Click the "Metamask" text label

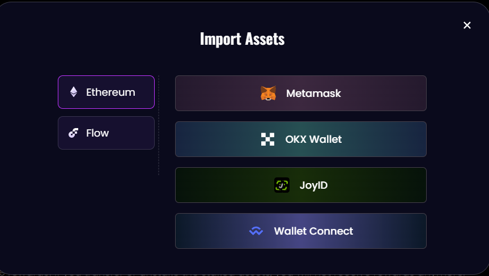click(x=313, y=94)
